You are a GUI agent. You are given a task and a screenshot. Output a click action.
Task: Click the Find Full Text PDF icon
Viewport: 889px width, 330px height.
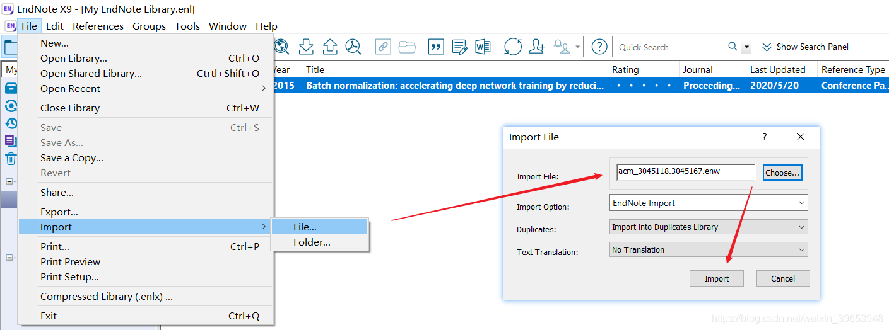click(x=353, y=47)
